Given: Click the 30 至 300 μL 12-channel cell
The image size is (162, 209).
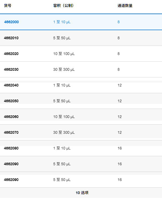Looking at the screenshot, I should click(64, 132).
